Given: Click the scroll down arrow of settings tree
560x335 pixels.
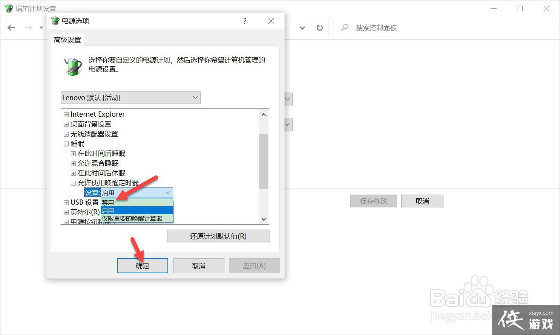Looking at the screenshot, I should click(264, 219).
